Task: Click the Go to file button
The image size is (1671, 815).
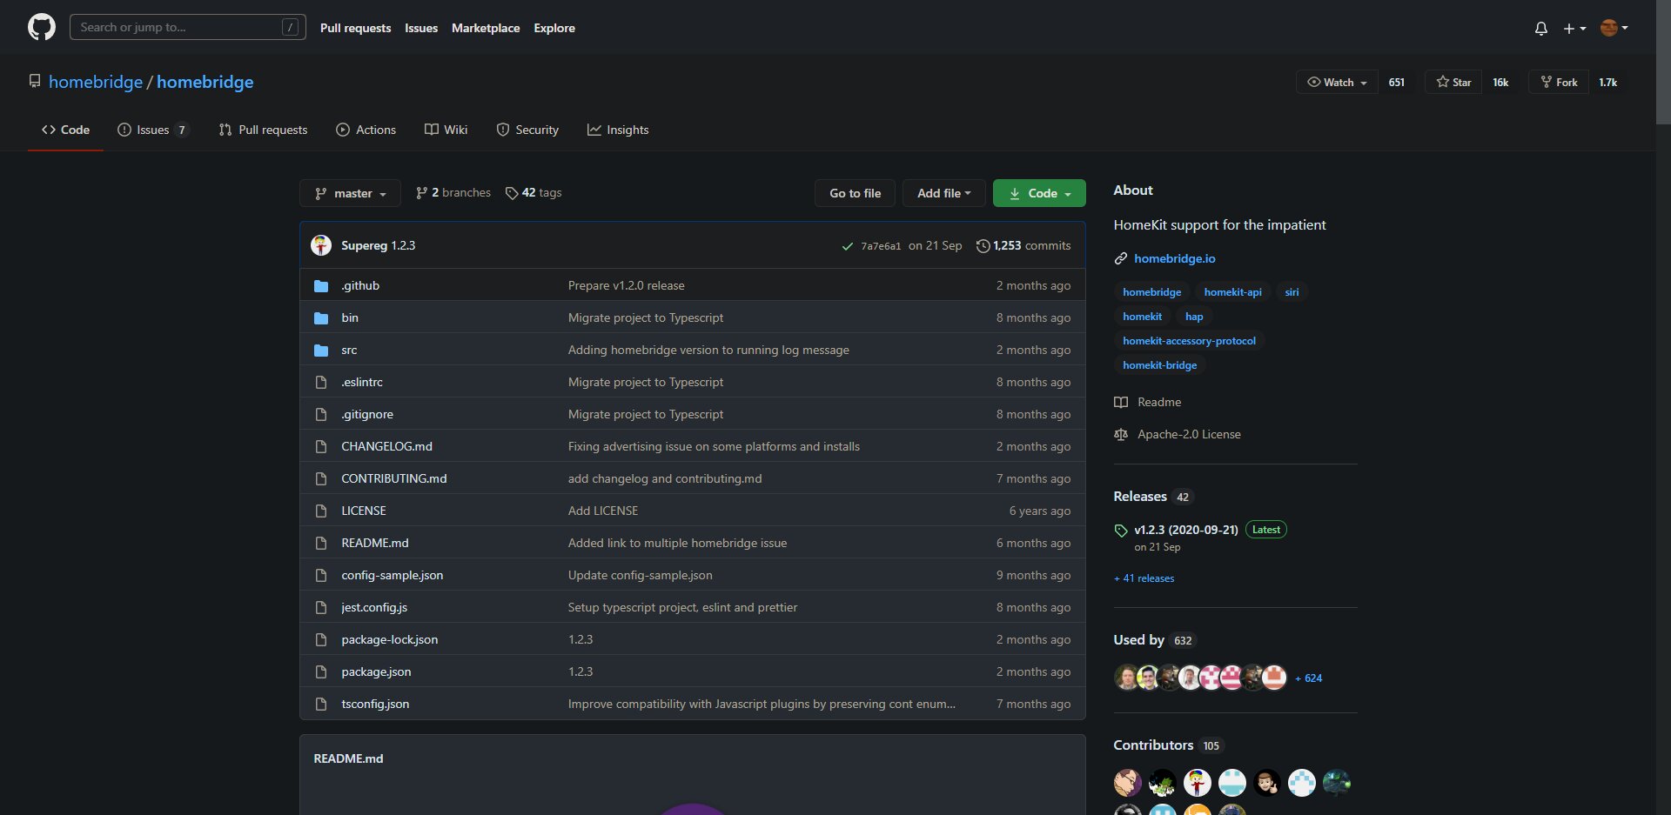Action: point(855,193)
